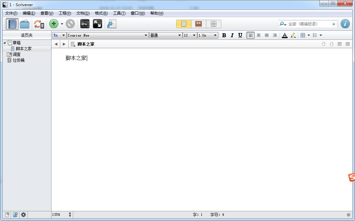Switch to corkboard view mode
This screenshot has height=221, width=355.
(x=198, y=24)
